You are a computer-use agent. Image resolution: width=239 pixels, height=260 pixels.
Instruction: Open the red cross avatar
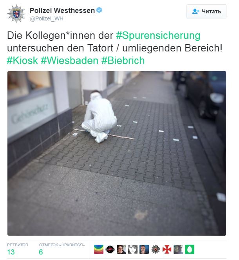tap(167, 249)
